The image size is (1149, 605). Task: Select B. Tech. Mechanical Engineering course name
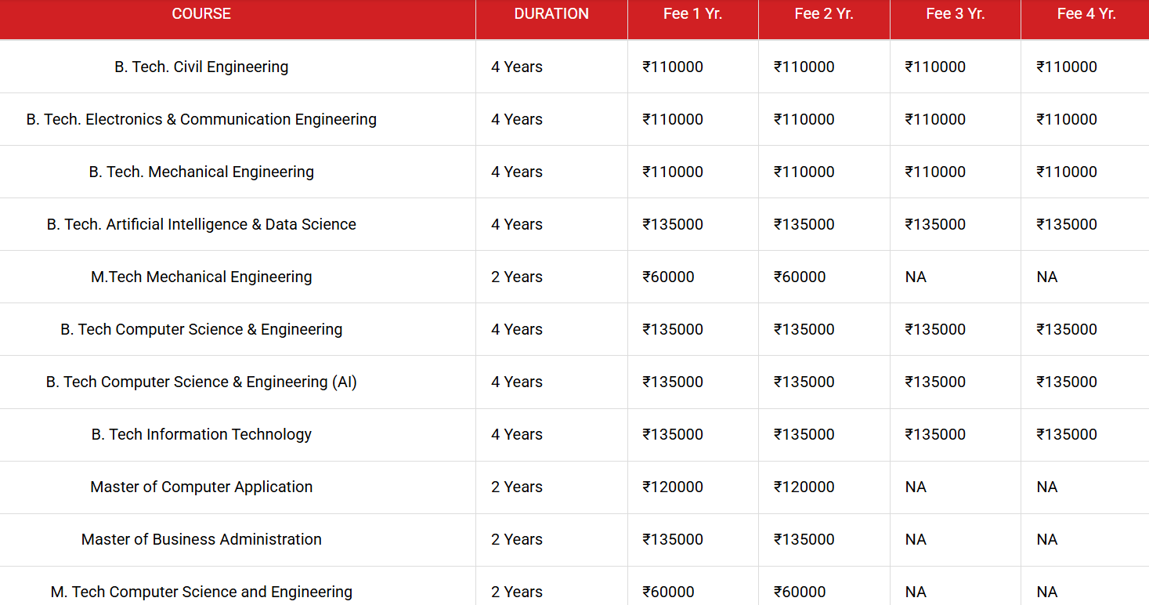(x=201, y=172)
